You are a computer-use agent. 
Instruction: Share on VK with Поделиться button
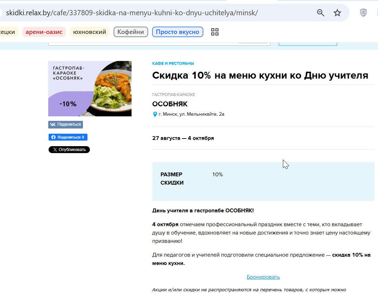66,124
